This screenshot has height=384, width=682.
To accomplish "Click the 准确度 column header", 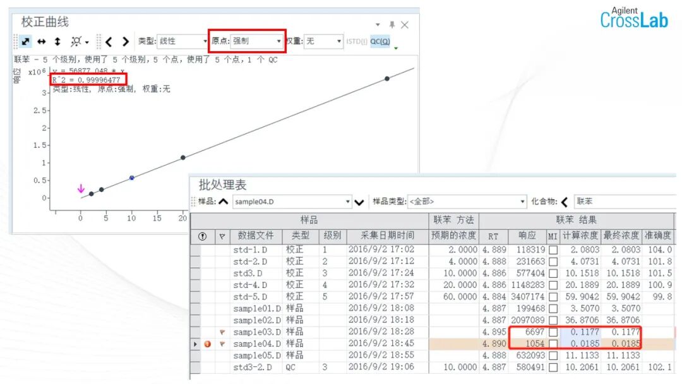I will pos(658,236).
